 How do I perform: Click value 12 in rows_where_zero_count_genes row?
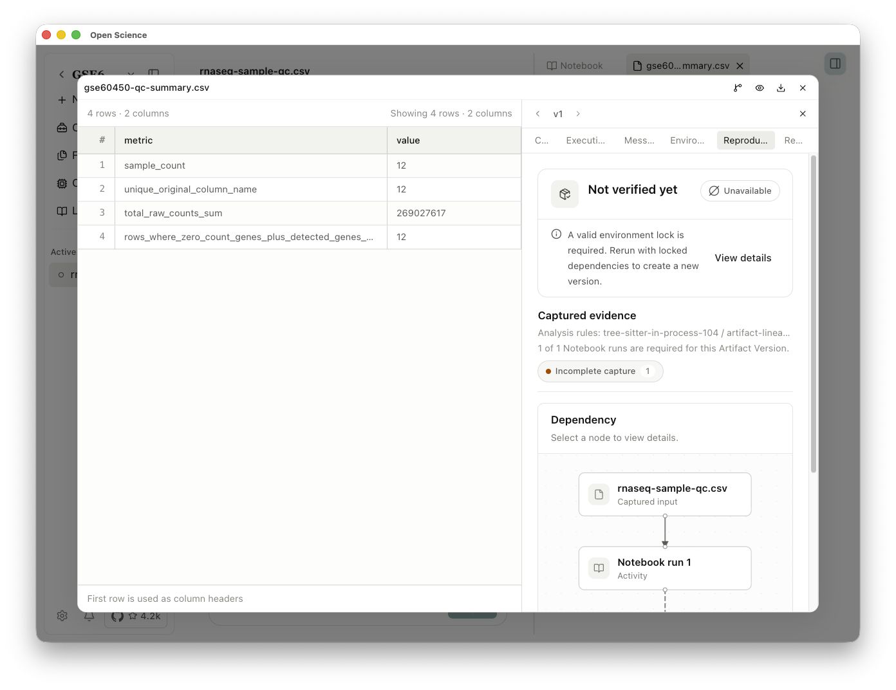pyautogui.click(x=454, y=237)
